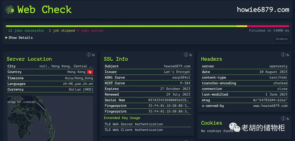The image size is (295, 141).
Task: Refresh the SSL Info card
Action: pyautogui.click(x=191, y=55)
